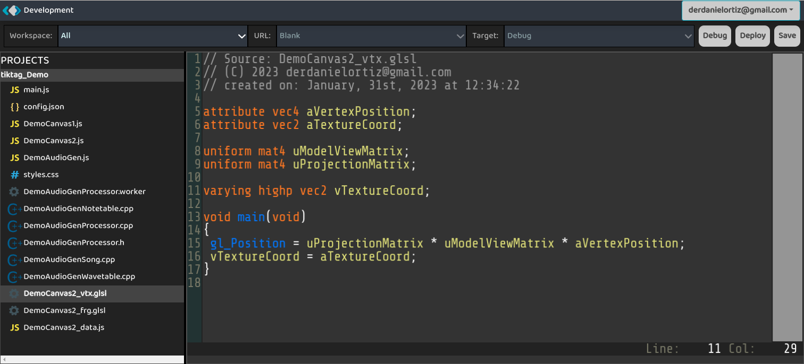Screen dimensions: 804x364
Task: Click the braces icon beside config.json
Action: point(15,107)
